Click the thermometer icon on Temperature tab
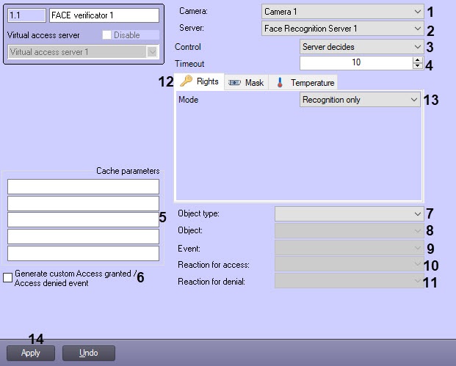Image resolution: width=456 pixels, height=366 pixels. [280, 83]
